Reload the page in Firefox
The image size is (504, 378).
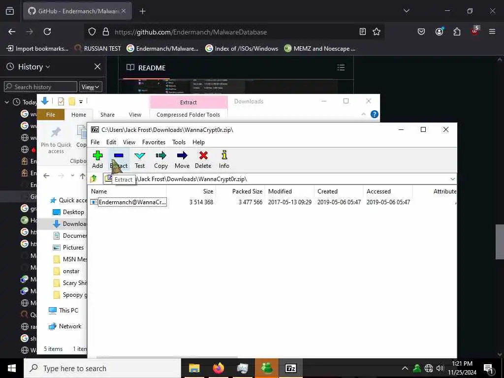point(47,31)
